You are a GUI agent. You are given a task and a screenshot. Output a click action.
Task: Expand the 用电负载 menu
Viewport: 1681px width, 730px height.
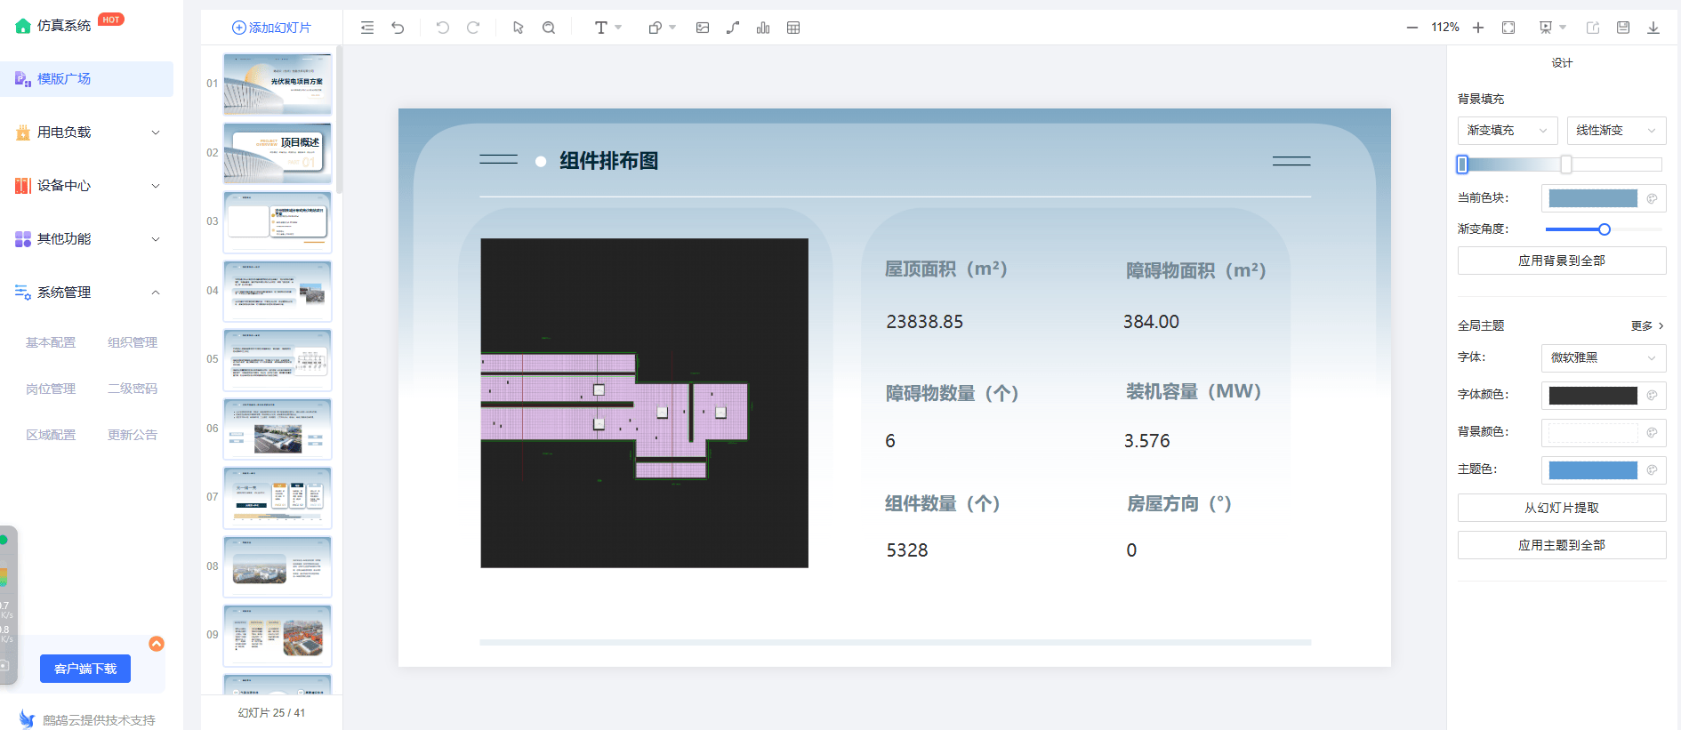point(86,132)
